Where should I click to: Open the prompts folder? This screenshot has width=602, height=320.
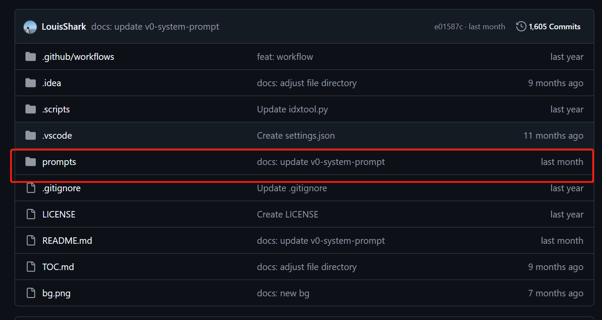(59, 162)
